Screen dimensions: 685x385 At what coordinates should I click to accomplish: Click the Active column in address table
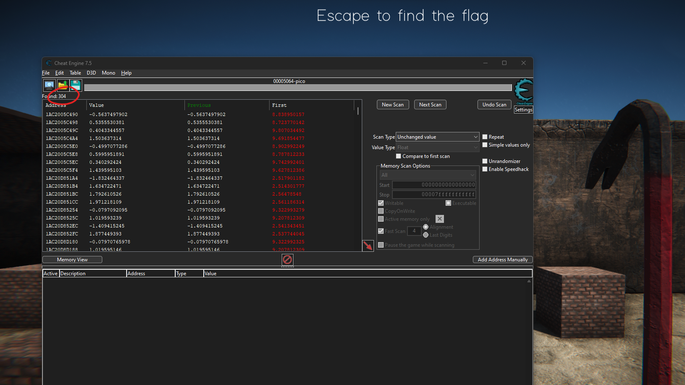51,274
